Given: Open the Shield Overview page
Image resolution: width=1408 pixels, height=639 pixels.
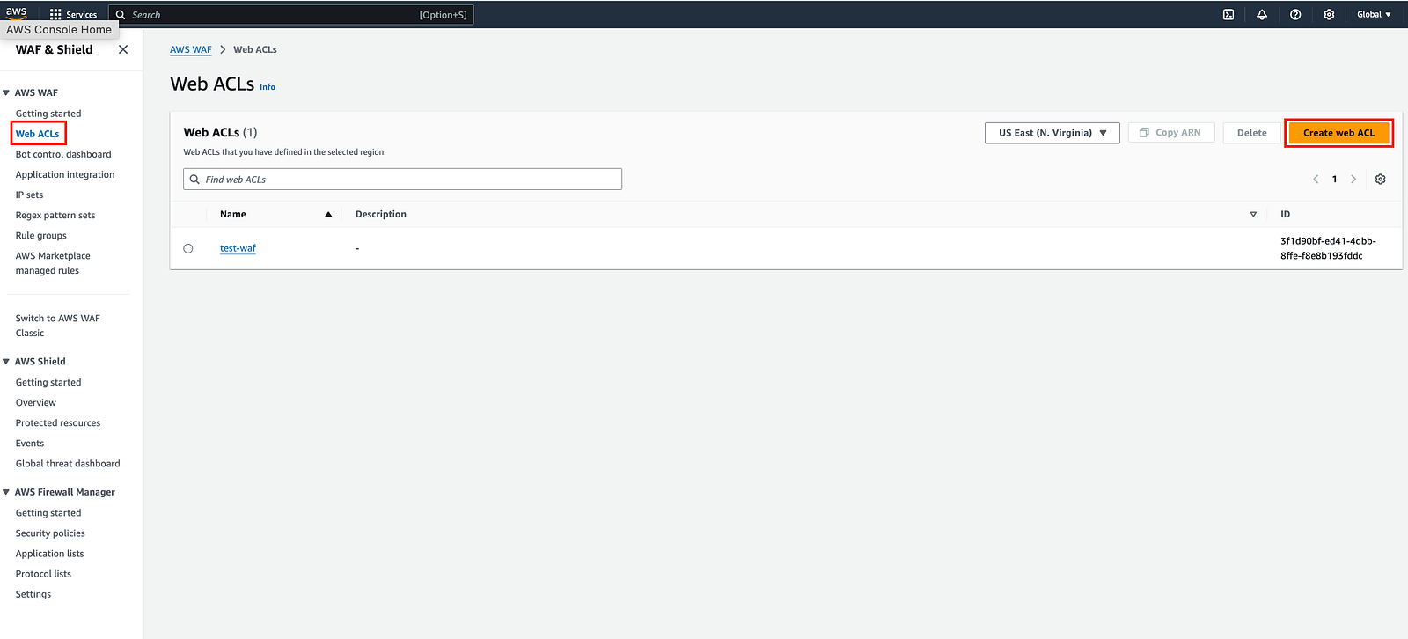Looking at the screenshot, I should click(36, 403).
